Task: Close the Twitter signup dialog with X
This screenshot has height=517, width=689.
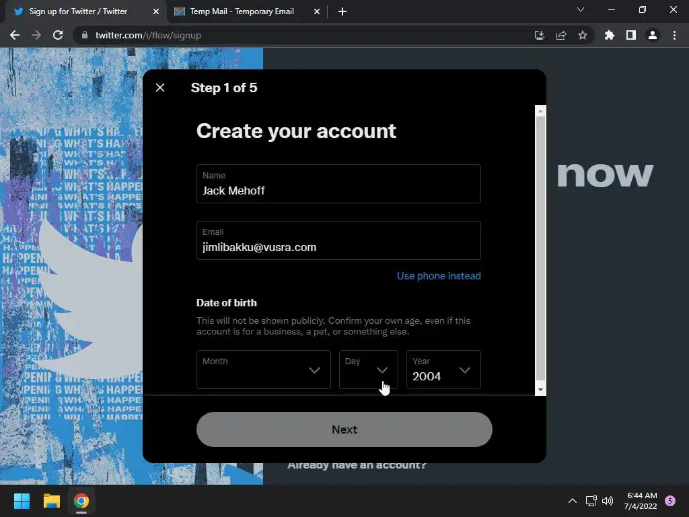Action: 160,88
